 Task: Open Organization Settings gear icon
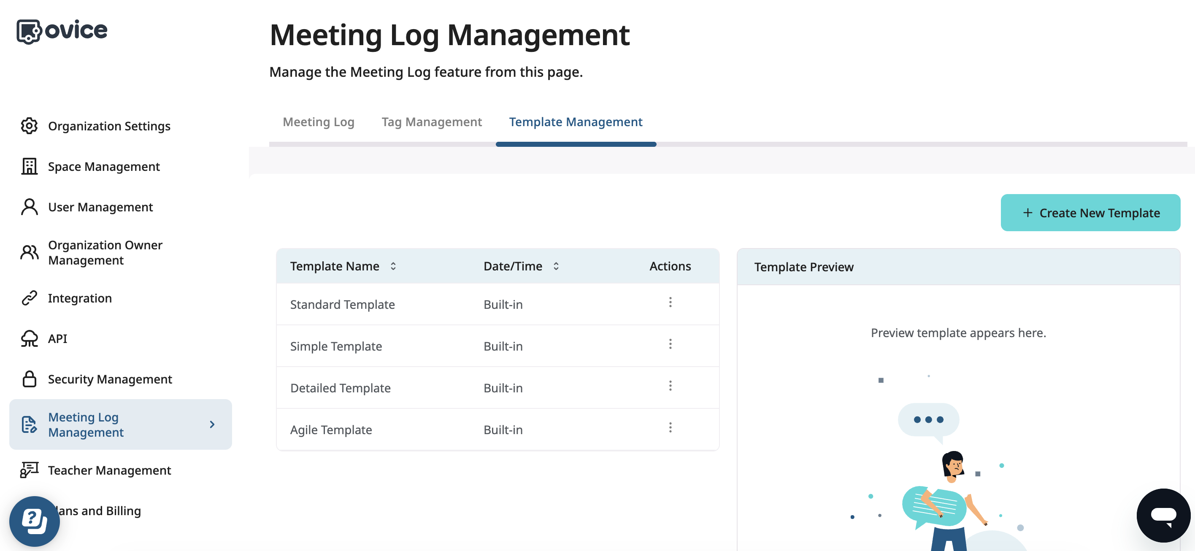[x=29, y=126]
